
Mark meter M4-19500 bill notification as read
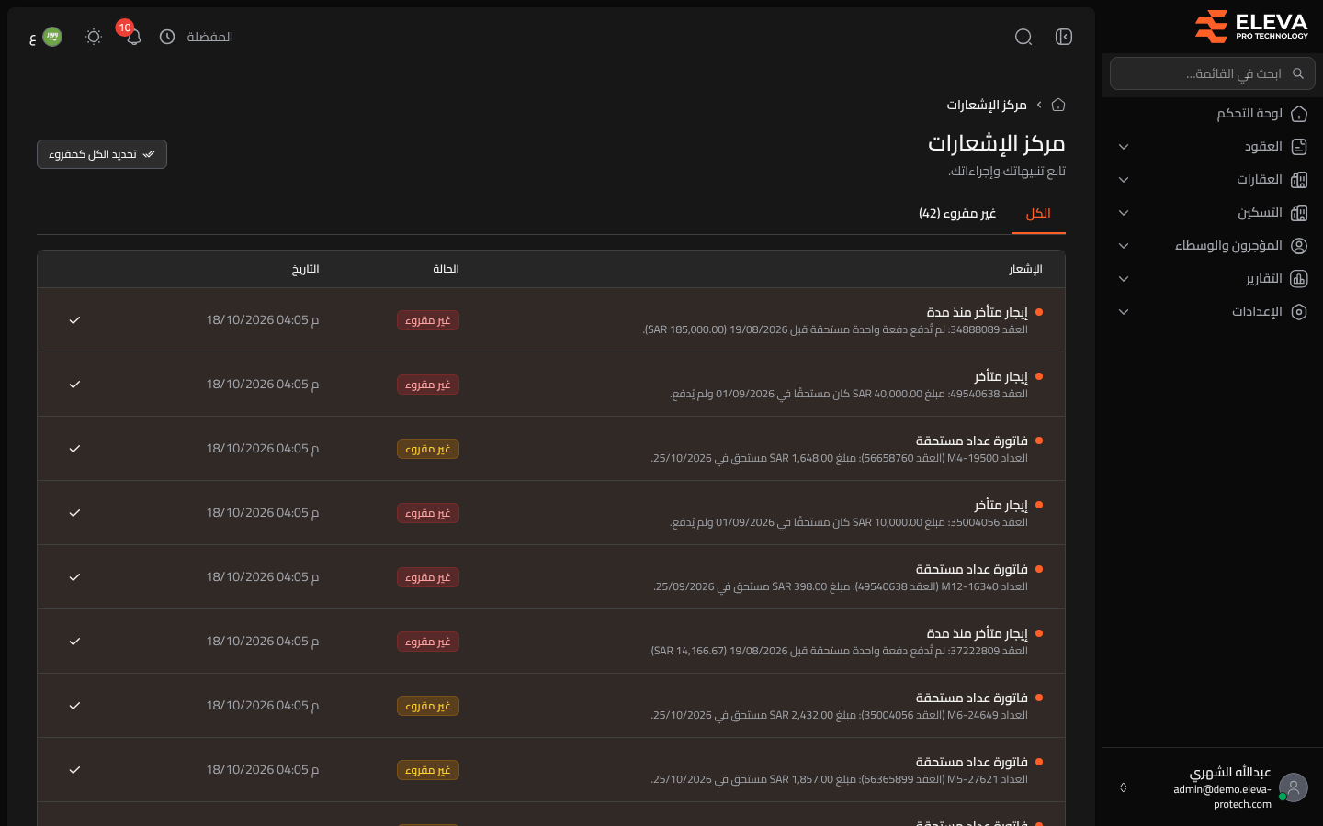(x=74, y=449)
